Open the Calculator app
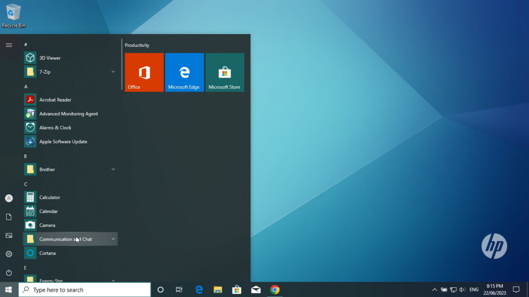Image resolution: width=529 pixels, height=297 pixels. [x=70, y=197]
